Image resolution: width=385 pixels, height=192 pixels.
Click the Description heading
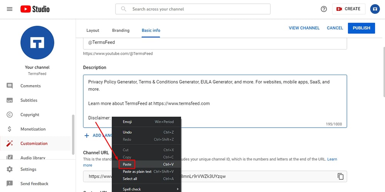95,67
